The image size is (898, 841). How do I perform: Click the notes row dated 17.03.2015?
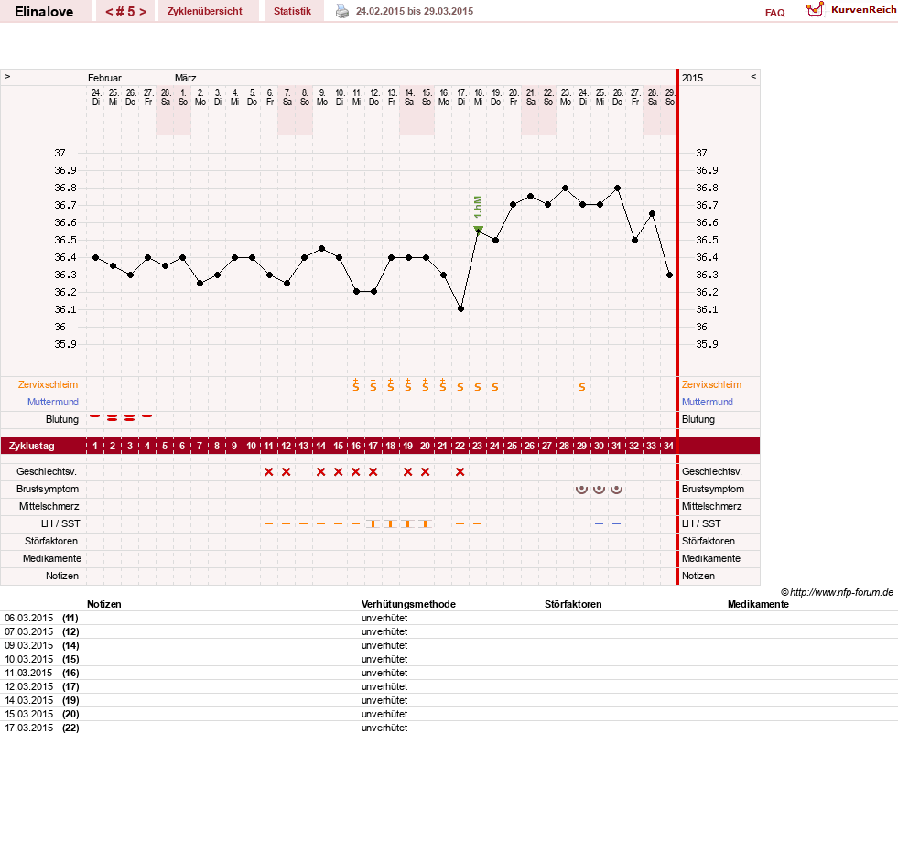449,728
